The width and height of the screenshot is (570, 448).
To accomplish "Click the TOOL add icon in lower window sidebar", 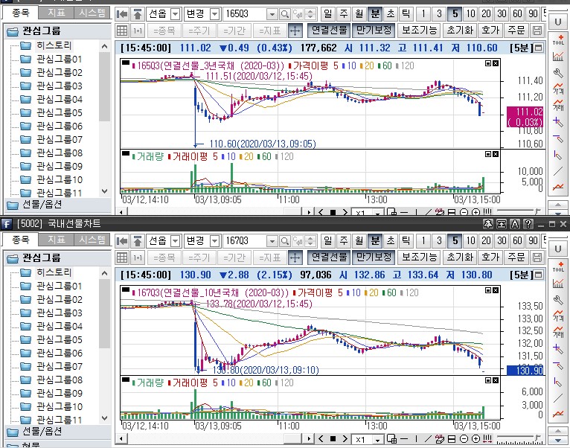I will 558,266.
